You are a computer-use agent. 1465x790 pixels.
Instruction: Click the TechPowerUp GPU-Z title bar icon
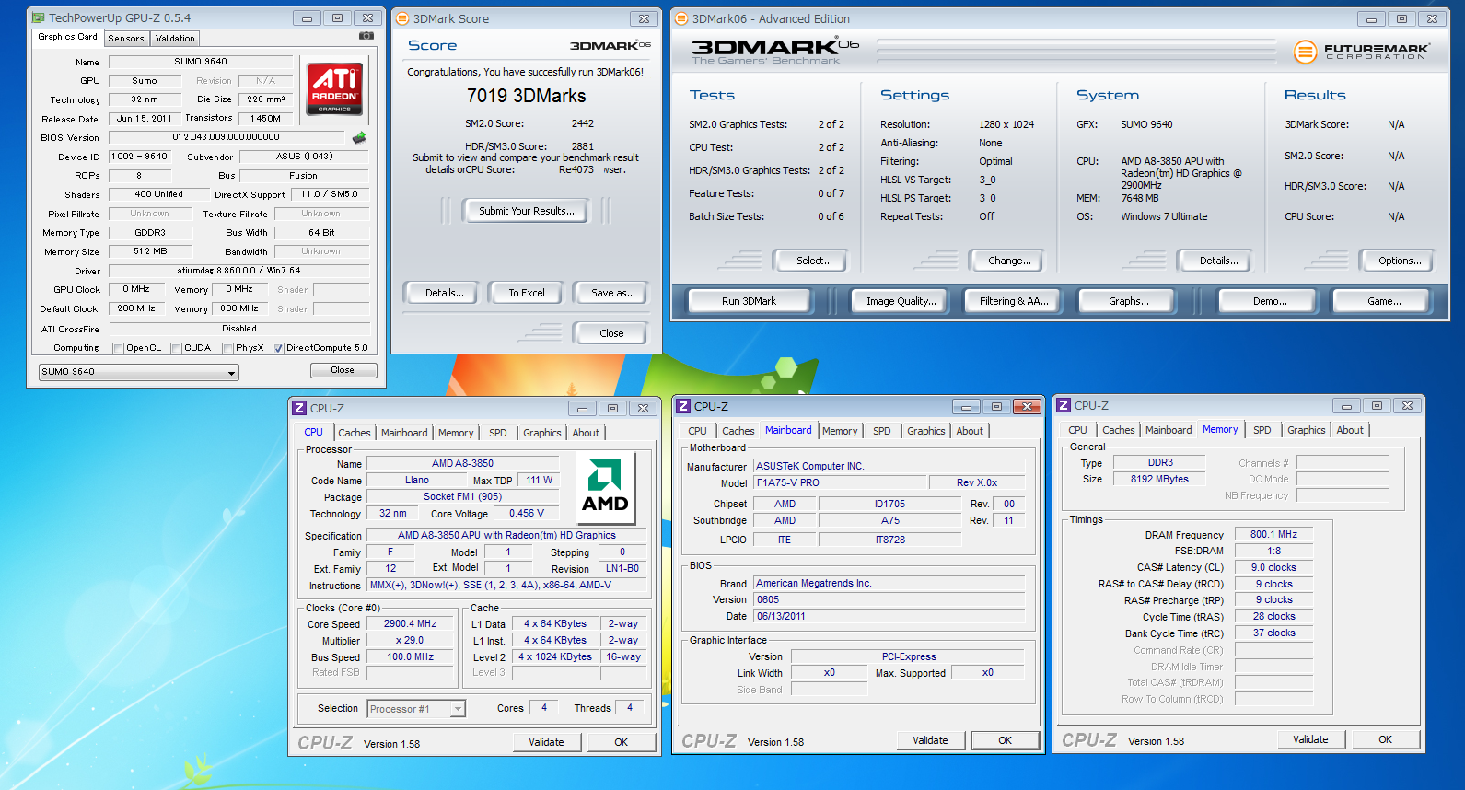coord(38,17)
